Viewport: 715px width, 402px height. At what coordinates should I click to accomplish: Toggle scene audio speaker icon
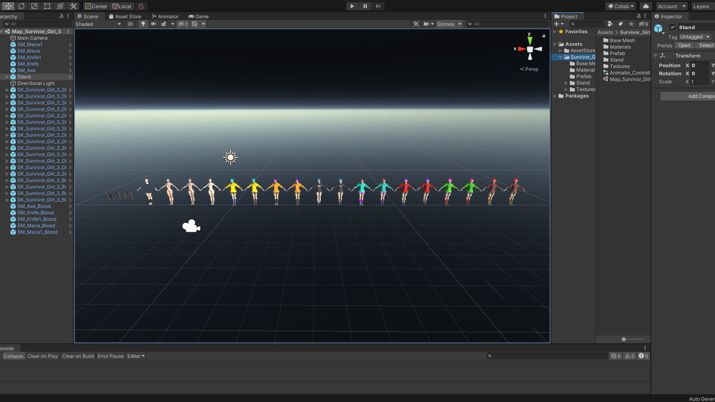coord(153,24)
